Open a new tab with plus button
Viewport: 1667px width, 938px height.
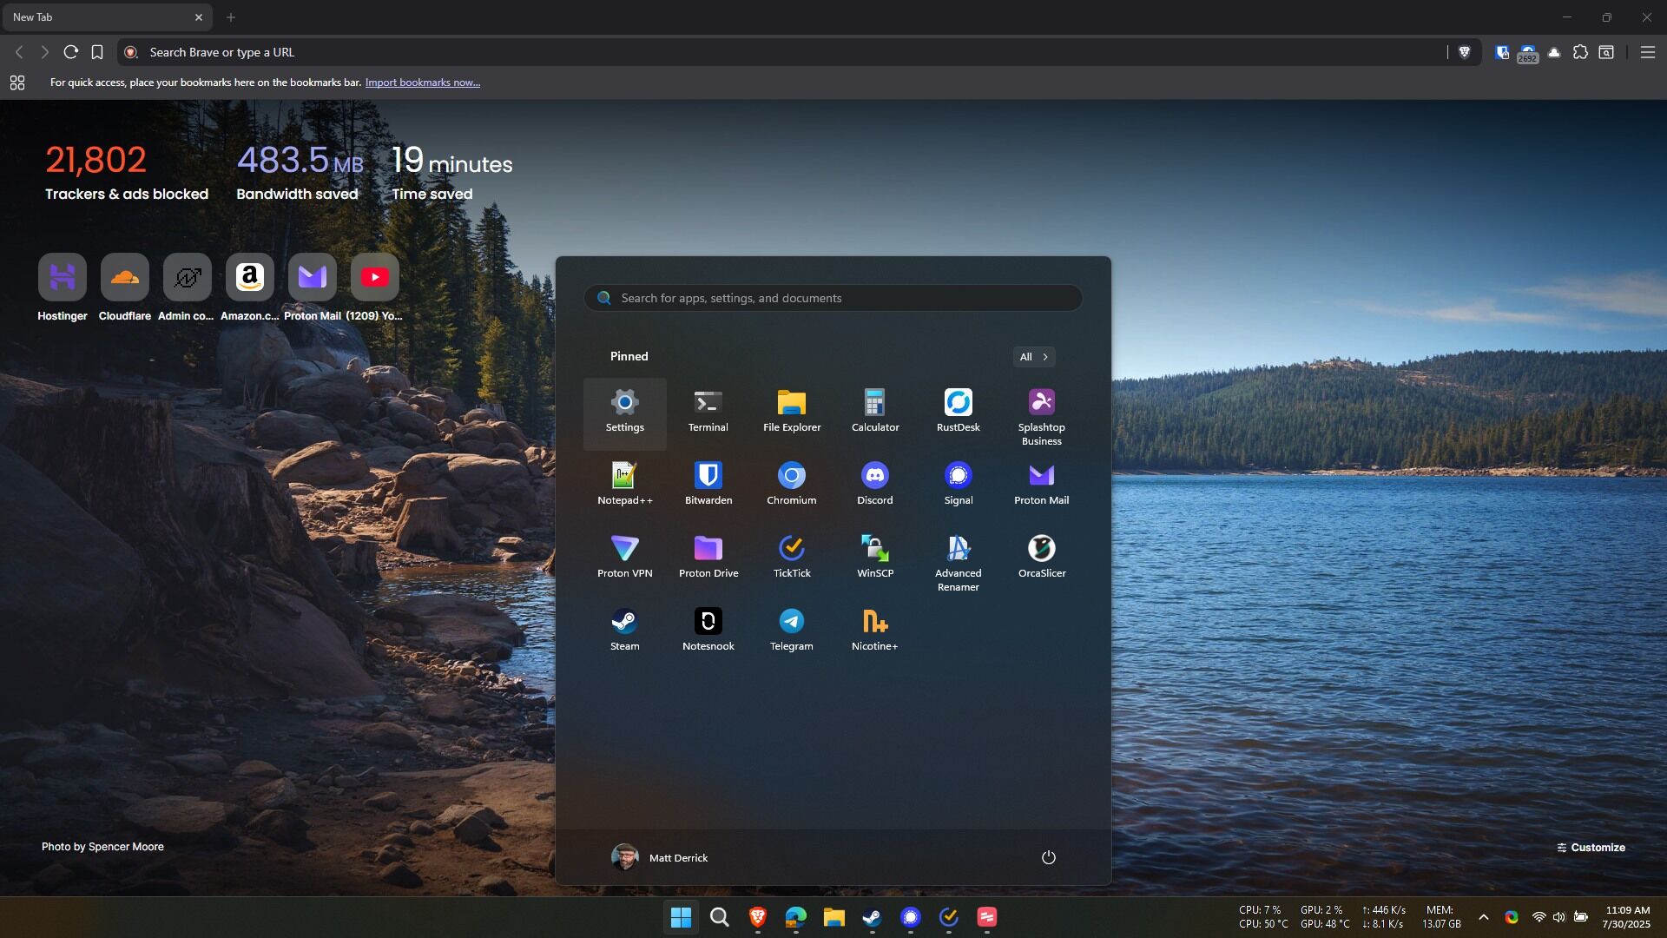point(231,17)
